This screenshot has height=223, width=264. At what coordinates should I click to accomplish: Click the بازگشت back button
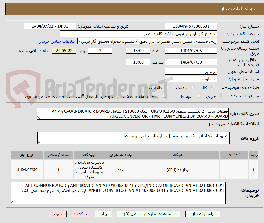click(80, 214)
